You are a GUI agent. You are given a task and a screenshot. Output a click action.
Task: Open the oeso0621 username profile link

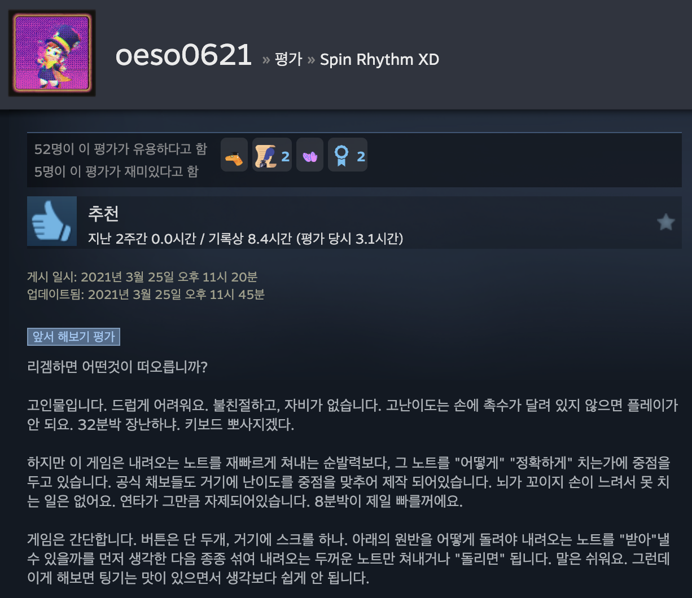183,56
